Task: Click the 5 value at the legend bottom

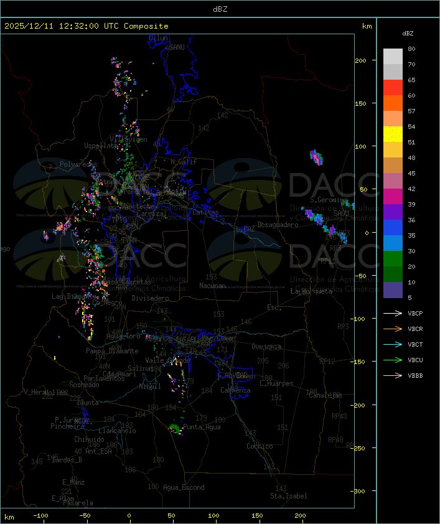Action: 410,297
